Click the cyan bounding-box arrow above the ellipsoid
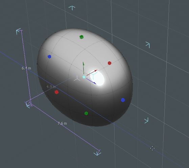 pos(72,8)
